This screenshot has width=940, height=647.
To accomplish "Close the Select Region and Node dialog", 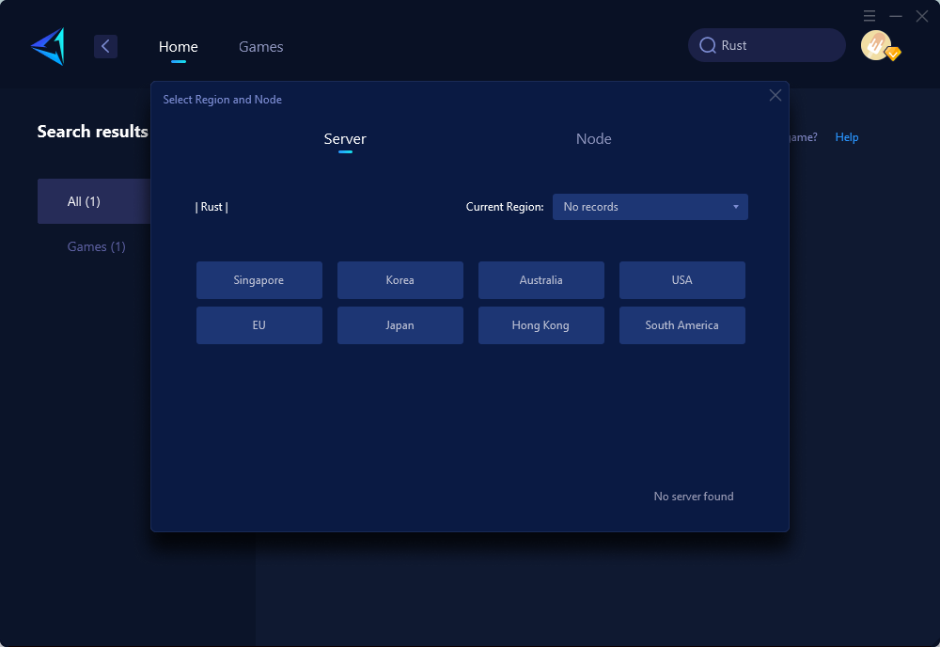I will pos(775,95).
